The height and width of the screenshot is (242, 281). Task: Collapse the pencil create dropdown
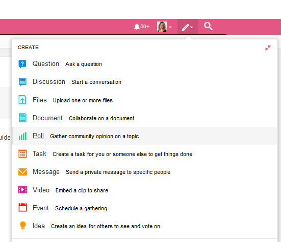188,27
